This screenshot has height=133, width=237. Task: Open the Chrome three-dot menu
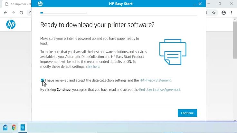click(232, 13)
